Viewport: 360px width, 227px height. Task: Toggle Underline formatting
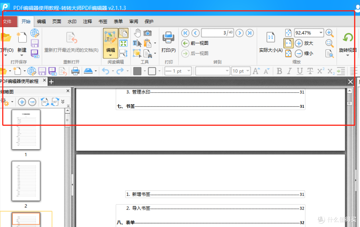tap(300, 71)
